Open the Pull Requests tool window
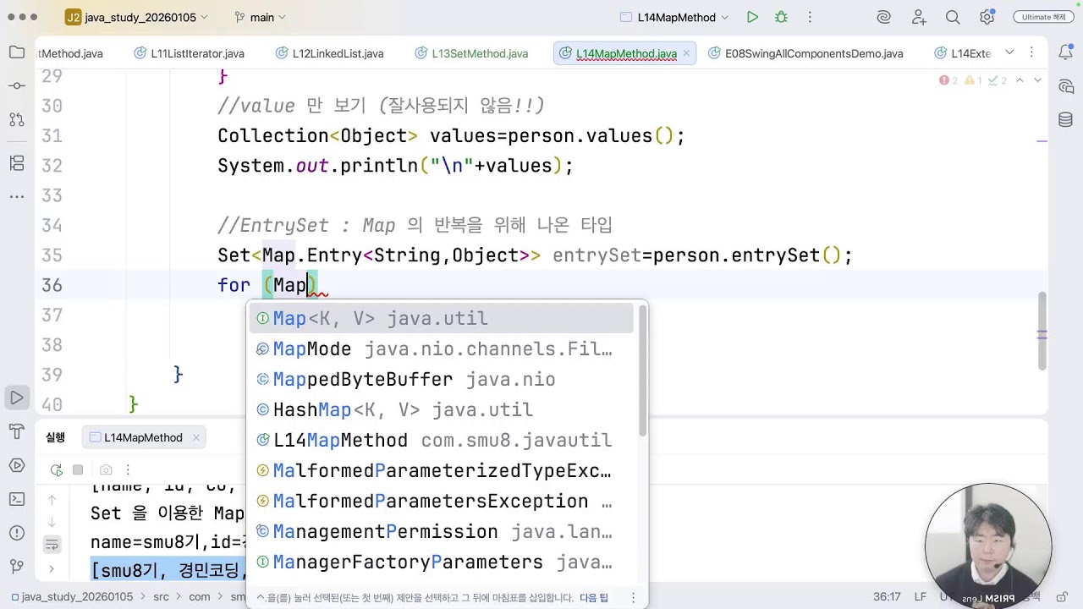This screenshot has height=609, width=1083. (x=17, y=119)
